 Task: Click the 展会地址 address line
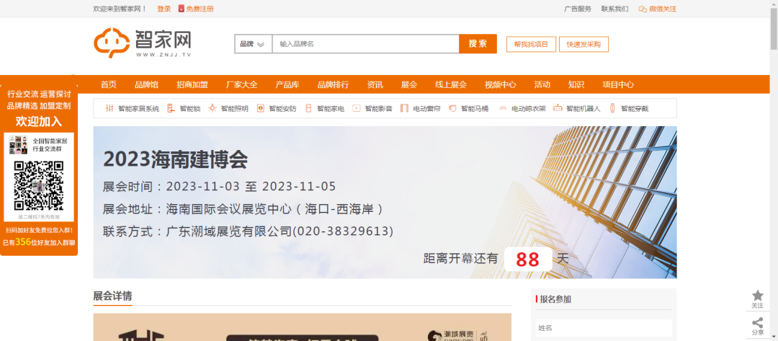click(243, 209)
